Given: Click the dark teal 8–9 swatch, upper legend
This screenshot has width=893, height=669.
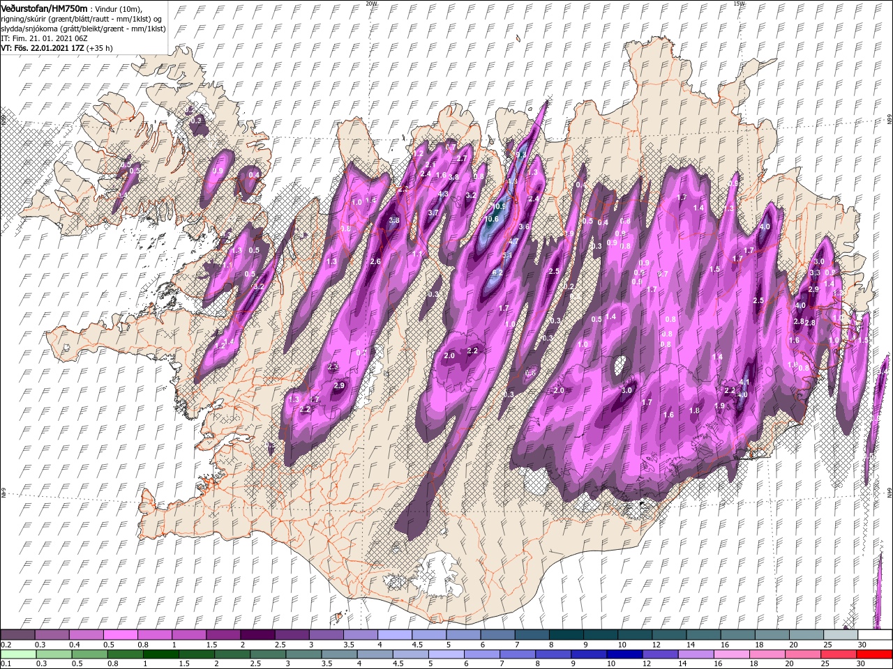Looking at the screenshot, I should pos(566,635).
